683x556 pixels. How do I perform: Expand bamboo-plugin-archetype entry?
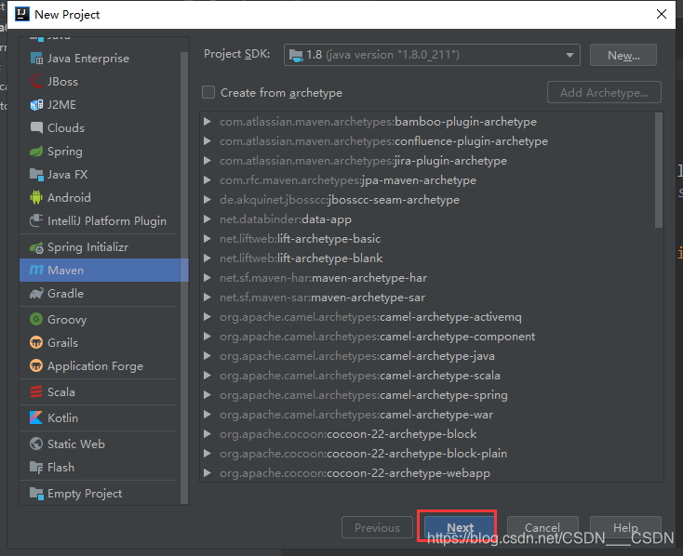(x=208, y=122)
